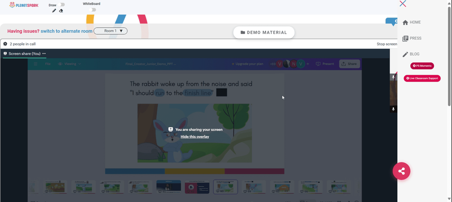Click the +69 collaborators count
452x202 pixels.
pos(273,64)
